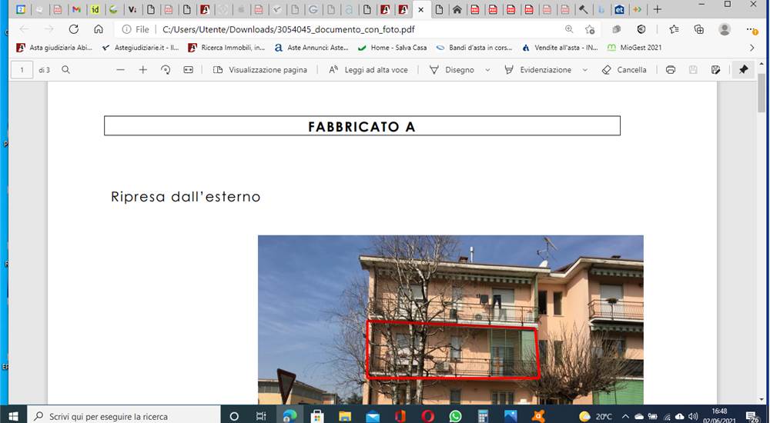Show more bookmarks chevron
Image resolution: width=770 pixels, height=423 pixels.
click(x=752, y=48)
